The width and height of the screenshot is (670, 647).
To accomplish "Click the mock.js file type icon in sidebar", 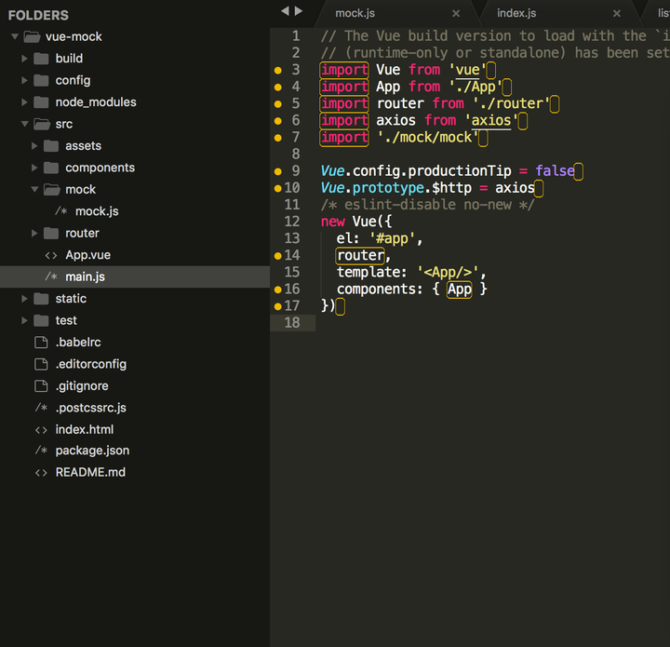I will click(x=61, y=210).
